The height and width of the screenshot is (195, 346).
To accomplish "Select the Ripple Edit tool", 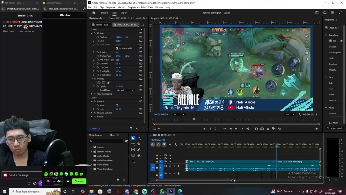I will point(133,144).
